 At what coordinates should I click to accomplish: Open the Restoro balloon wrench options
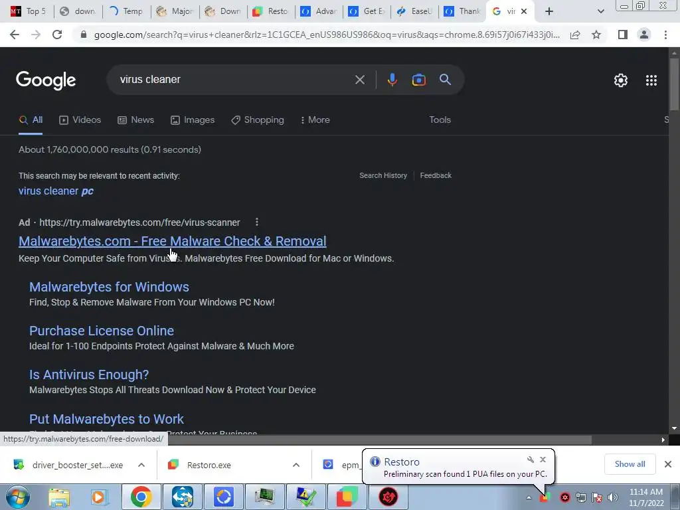click(x=530, y=460)
